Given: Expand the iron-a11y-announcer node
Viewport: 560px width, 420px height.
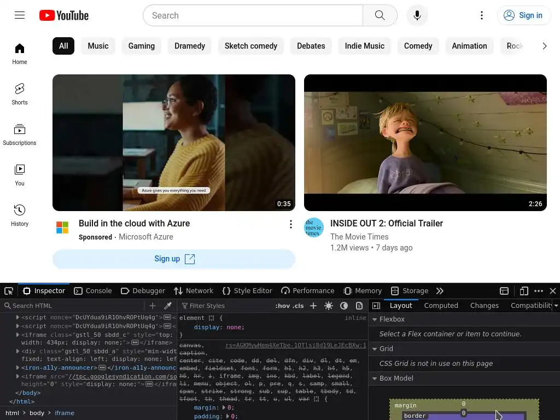Looking at the screenshot, I should [x=17, y=367].
